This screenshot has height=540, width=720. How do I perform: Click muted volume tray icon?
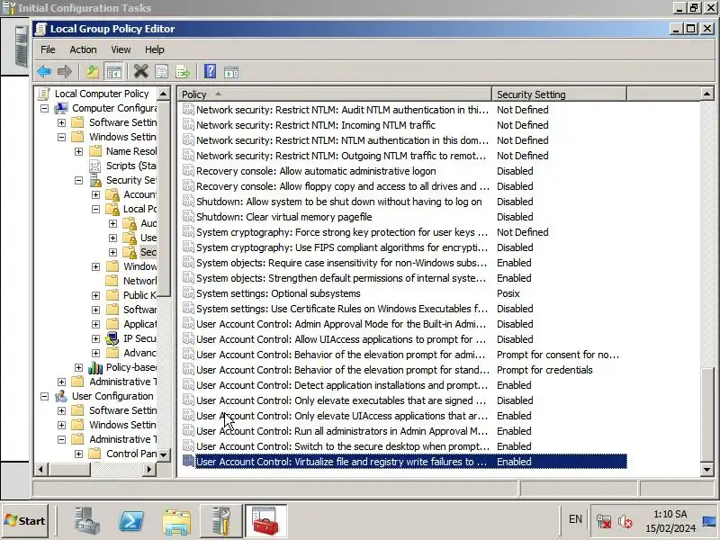625,521
